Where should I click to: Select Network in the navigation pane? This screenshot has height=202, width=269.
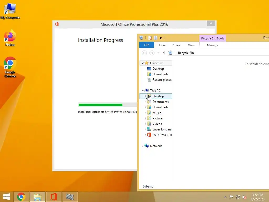pyautogui.click(x=156, y=146)
